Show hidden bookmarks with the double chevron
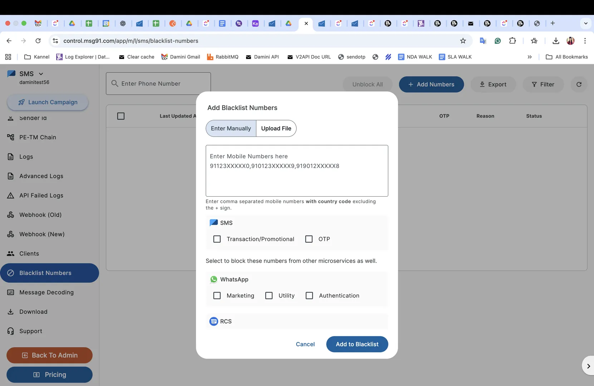 point(530,57)
